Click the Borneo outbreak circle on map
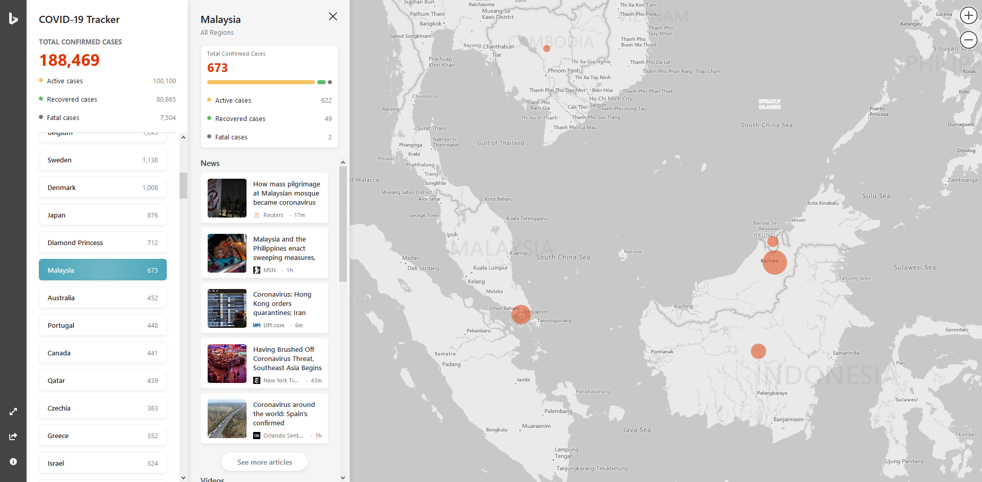982x482 pixels. [x=774, y=262]
